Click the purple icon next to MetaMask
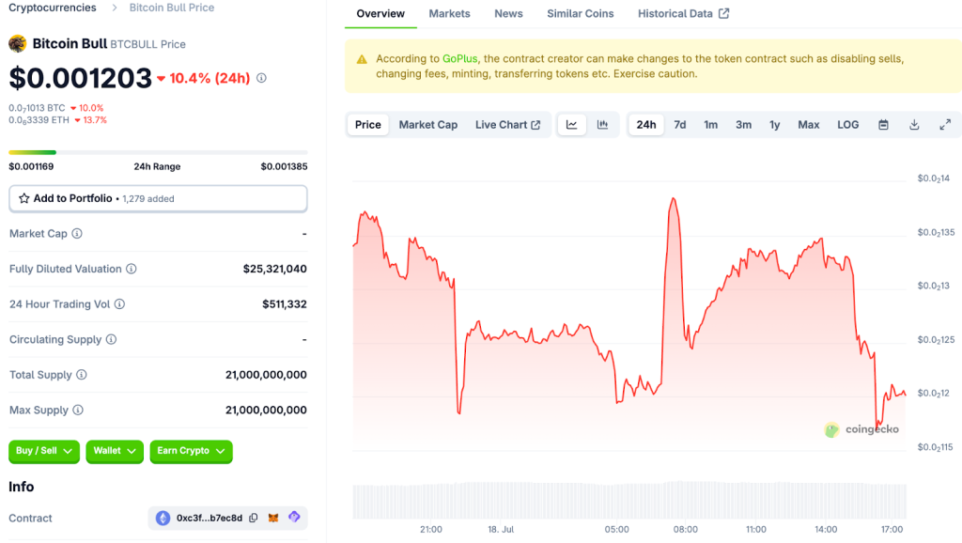Viewport: 962px width, 543px height. [x=294, y=518]
